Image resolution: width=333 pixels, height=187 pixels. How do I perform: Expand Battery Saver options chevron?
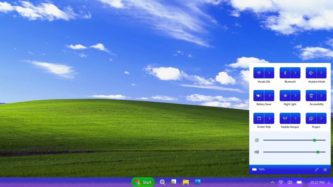pos(269,96)
